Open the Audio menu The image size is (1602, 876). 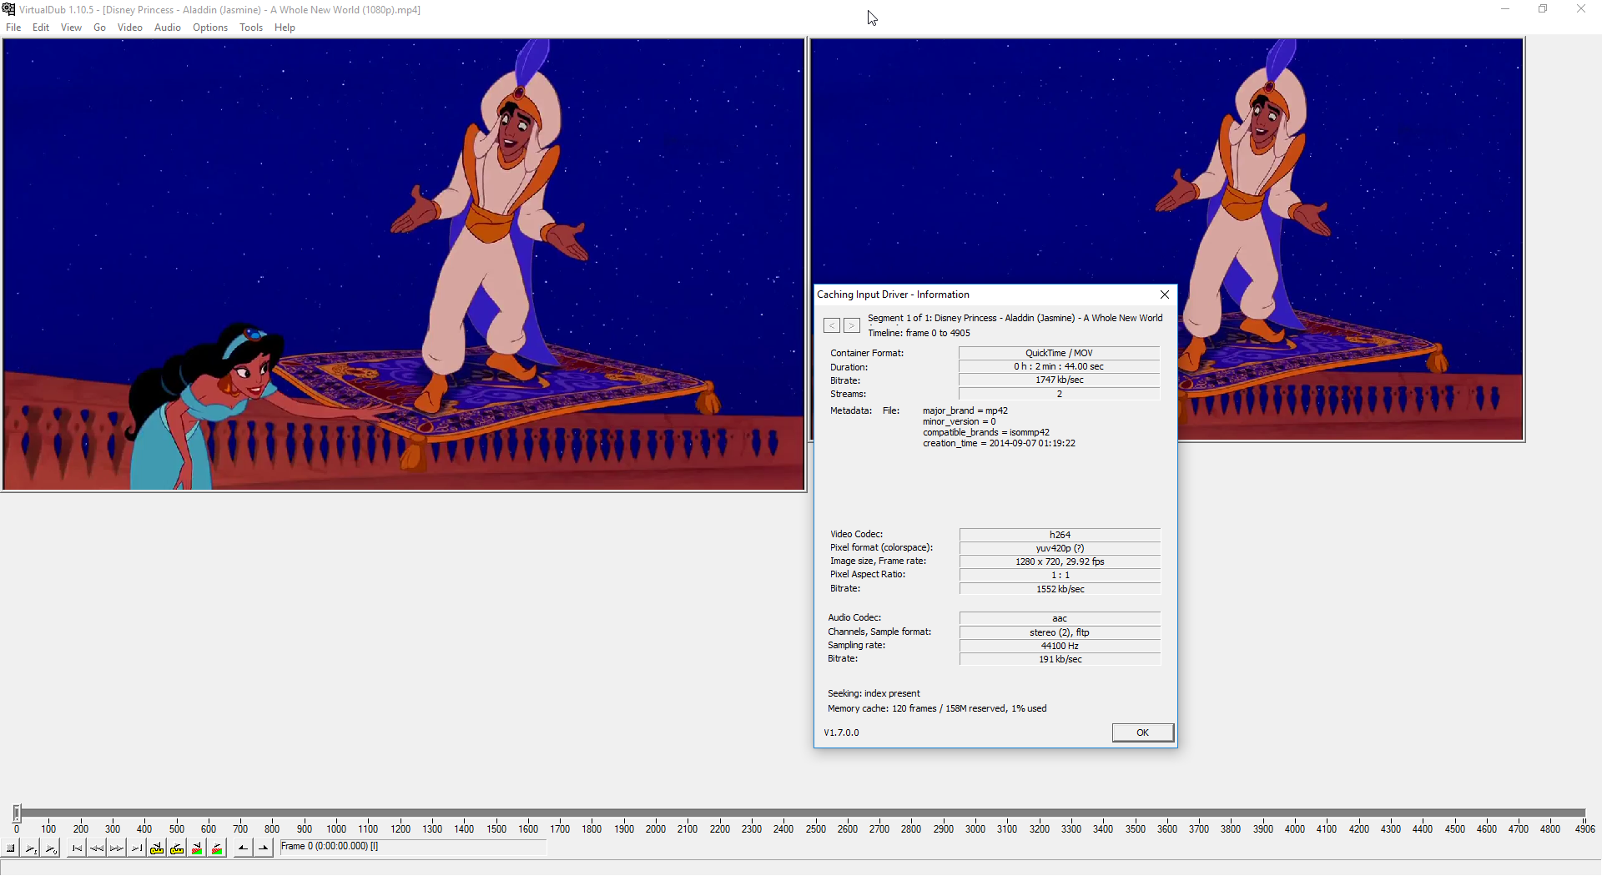(168, 28)
